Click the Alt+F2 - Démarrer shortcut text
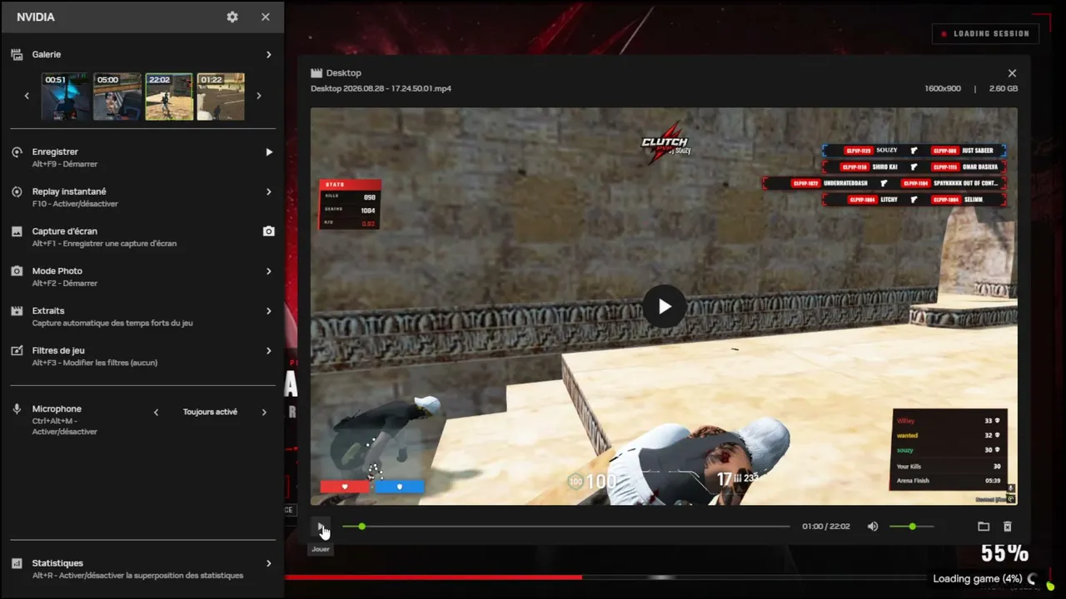 click(x=65, y=284)
